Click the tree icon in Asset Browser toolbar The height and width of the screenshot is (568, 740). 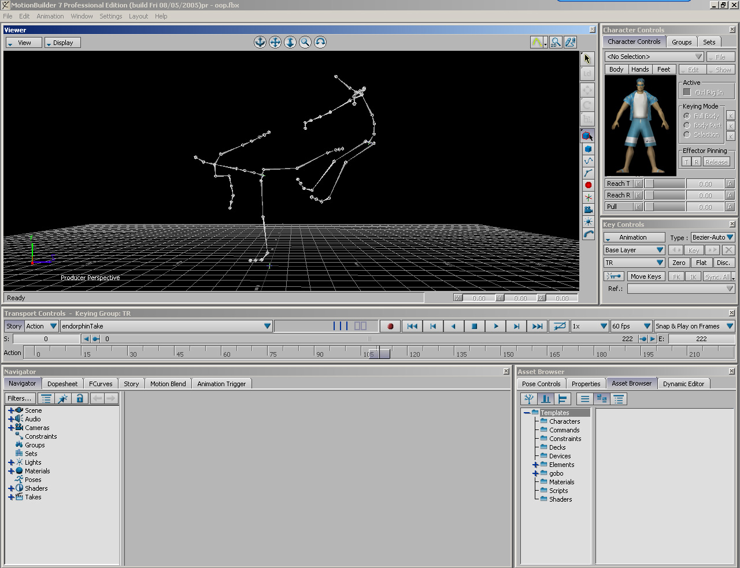[529, 399]
